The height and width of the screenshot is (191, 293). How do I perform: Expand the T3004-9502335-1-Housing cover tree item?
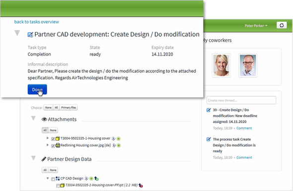pyautogui.click(x=48, y=138)
